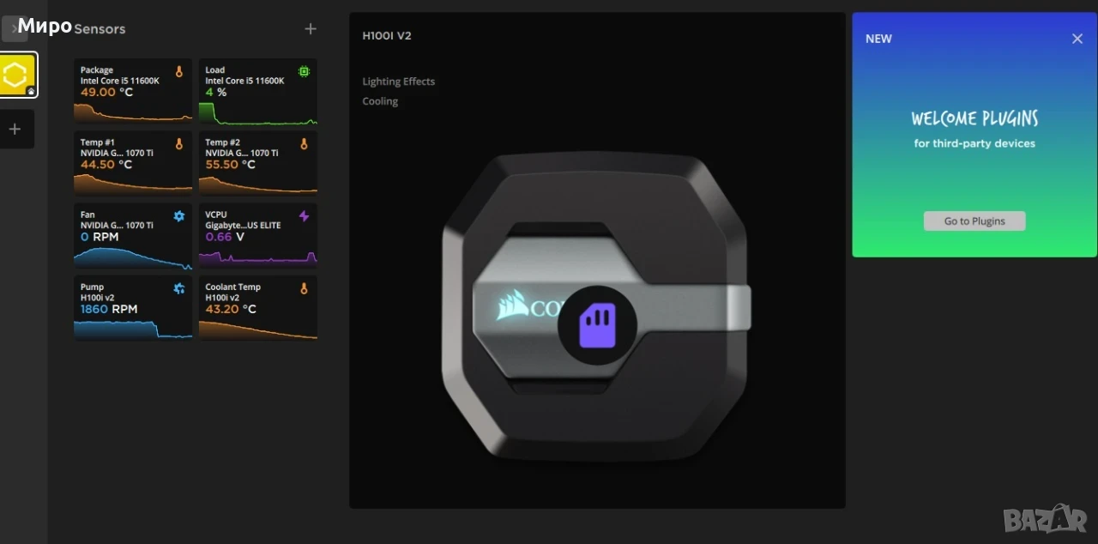Open Lighting Effects for H100i V2

(x=399, y=82)
